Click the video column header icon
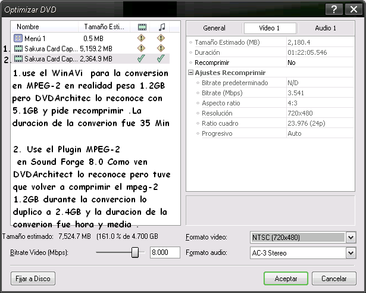The image size is (366, 293). [x=142, y=27]
